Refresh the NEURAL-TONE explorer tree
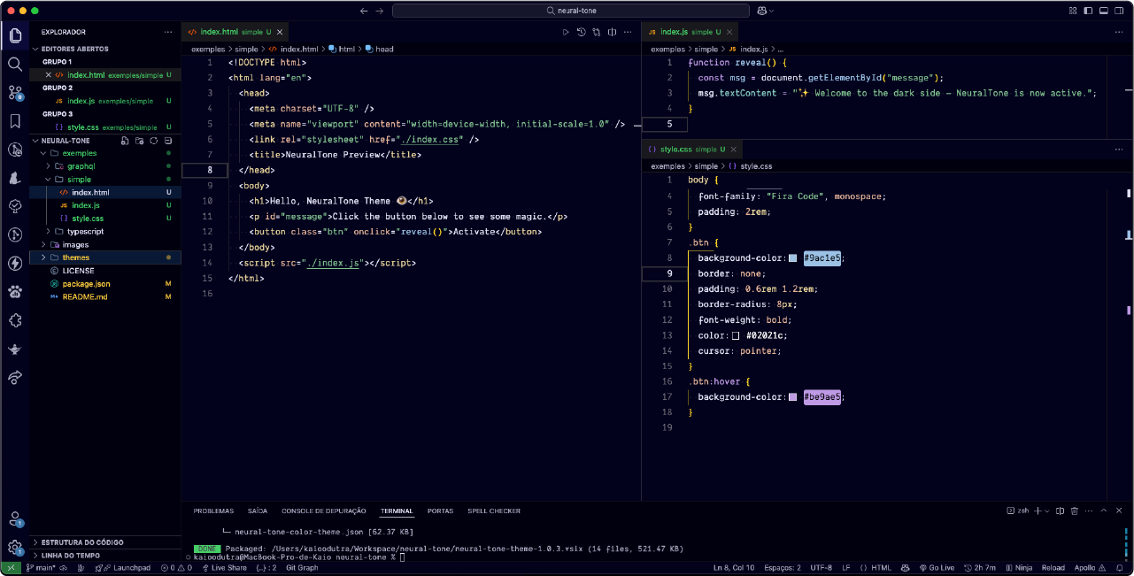 (153, 141)
